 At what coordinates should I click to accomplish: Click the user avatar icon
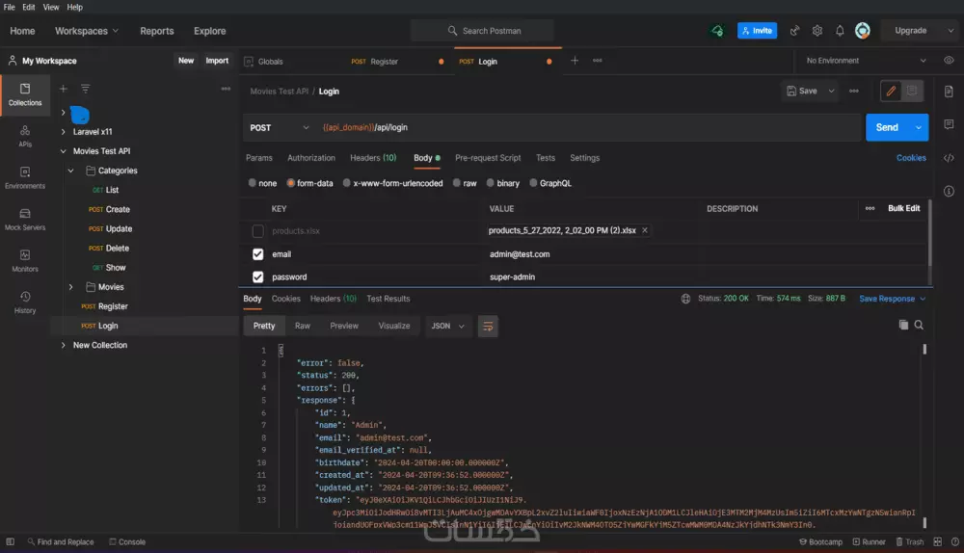point(863,31)
